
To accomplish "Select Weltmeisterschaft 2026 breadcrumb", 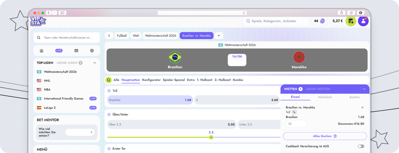I will (x=161, y=36).
